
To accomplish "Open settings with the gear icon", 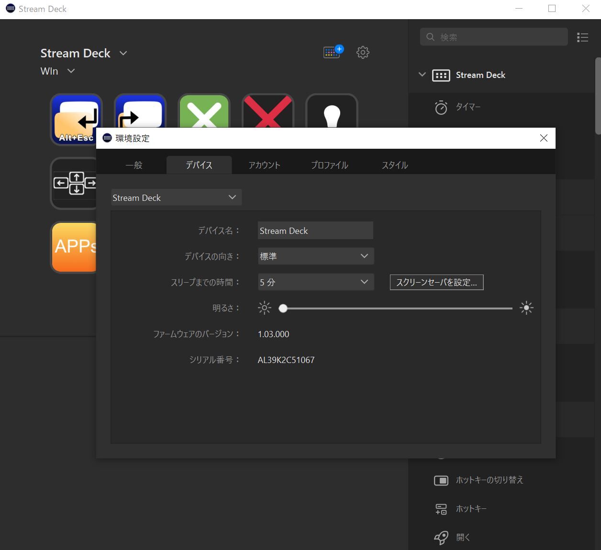I will click(x=363, y=52).
